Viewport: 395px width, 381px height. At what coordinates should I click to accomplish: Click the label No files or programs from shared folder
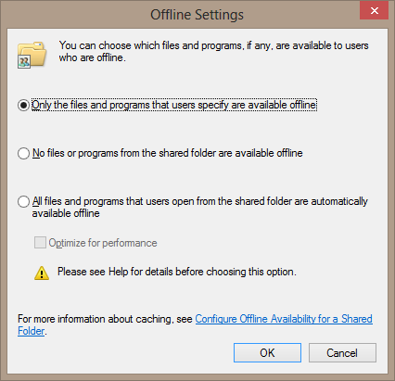168,153
